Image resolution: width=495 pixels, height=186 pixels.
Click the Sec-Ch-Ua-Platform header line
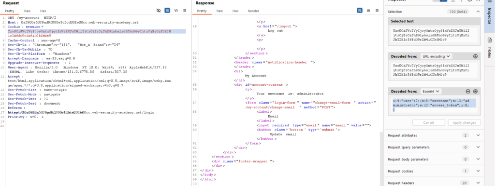[40, 54]
